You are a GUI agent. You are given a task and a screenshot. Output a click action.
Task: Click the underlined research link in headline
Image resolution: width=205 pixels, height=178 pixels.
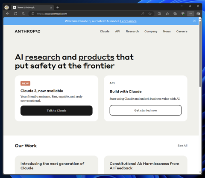pyautogui.click(x=43, y=57)
